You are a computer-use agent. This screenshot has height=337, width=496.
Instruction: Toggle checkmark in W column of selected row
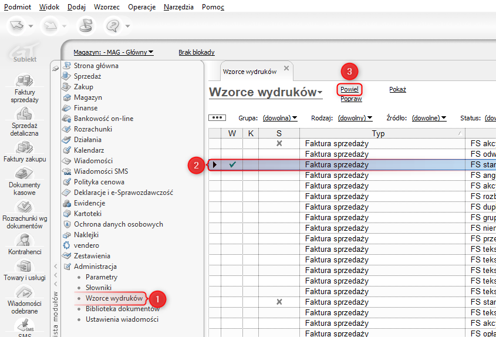coord(232,165)
